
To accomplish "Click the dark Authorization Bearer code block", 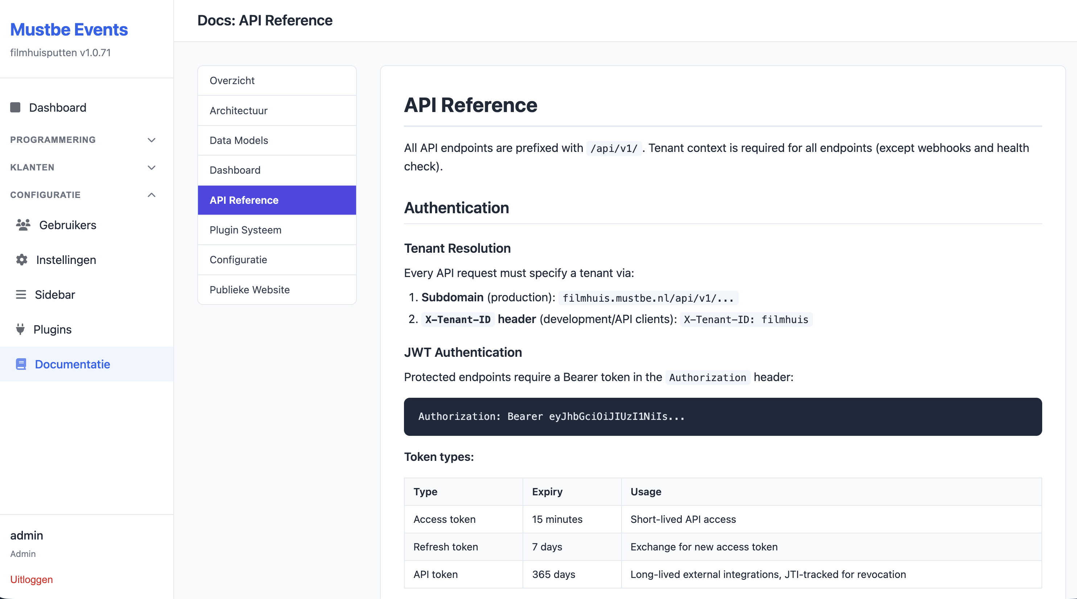I will (x=723, y=417).
